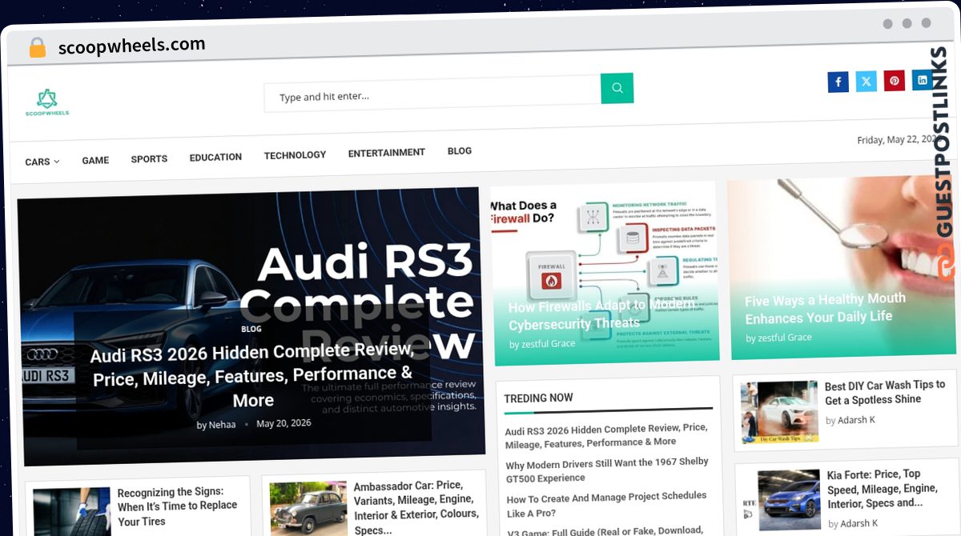Click the Blog category tag on featured post

click(x=251, y=329)
